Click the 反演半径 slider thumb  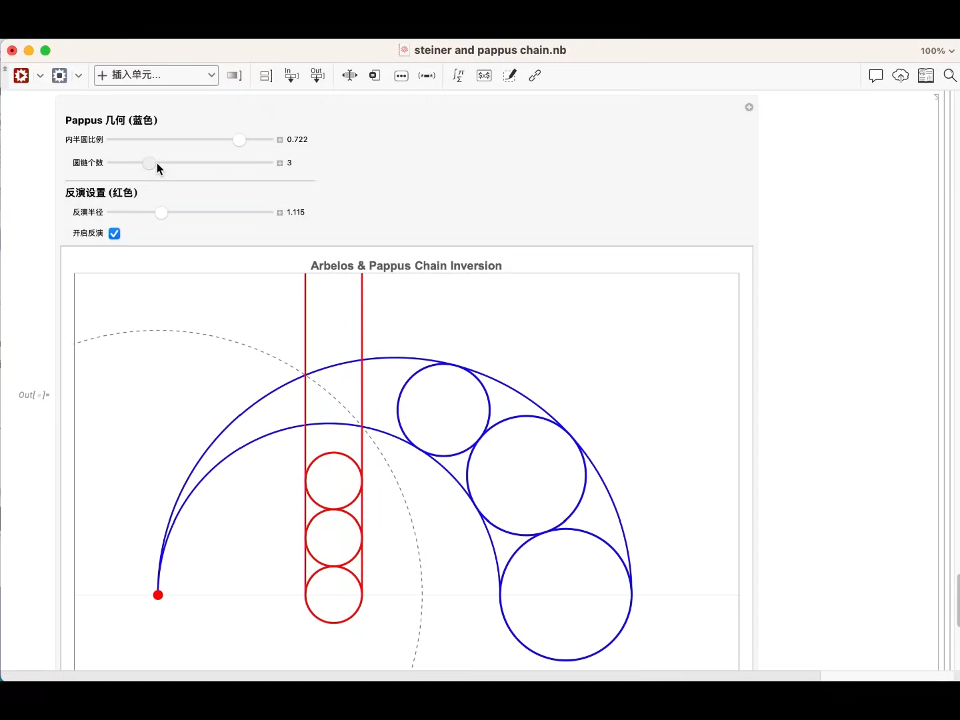pyautogui.click(x=161, y=213)
